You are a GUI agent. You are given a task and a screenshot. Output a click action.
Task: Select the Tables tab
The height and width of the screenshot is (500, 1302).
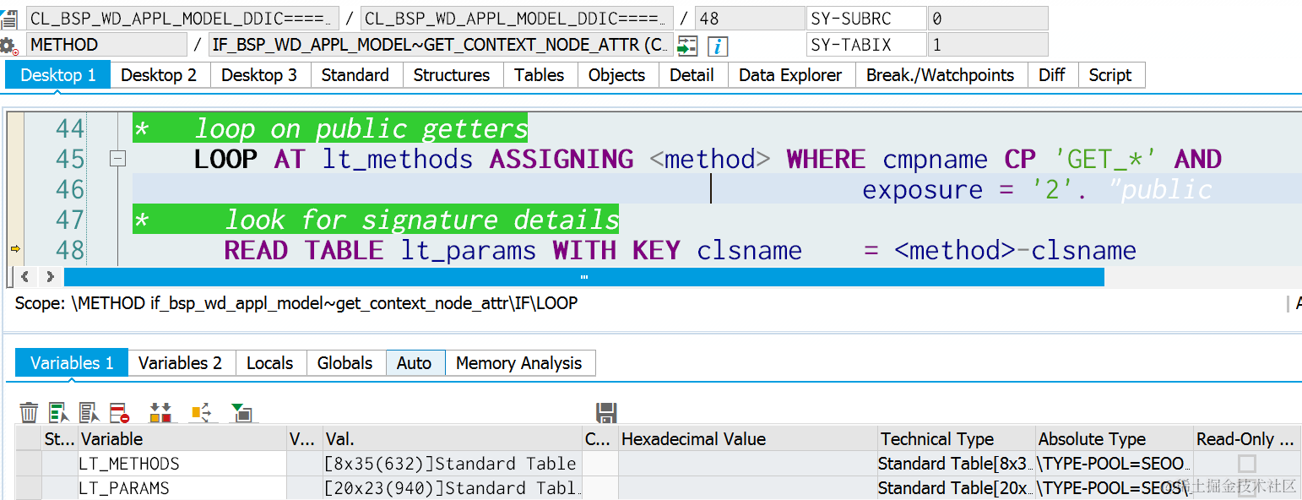[x=540, y=75]
